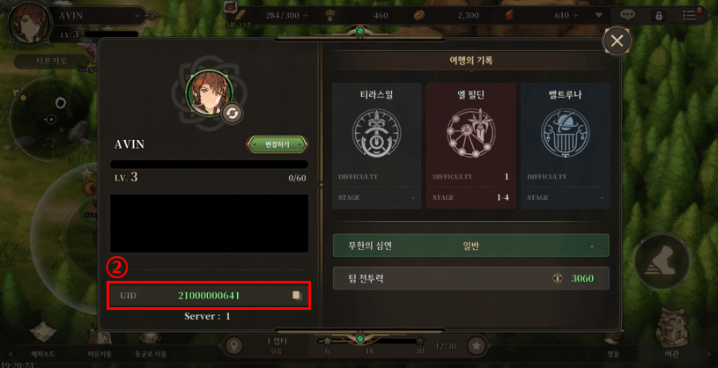This screenshot has height=368, width=718.
Task: Close the profile panel with X
Action: [x=617, y=41]
